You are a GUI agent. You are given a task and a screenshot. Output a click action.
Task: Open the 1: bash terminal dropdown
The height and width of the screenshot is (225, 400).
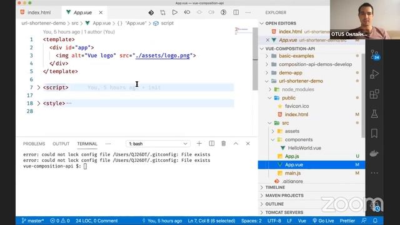(157, 144)
